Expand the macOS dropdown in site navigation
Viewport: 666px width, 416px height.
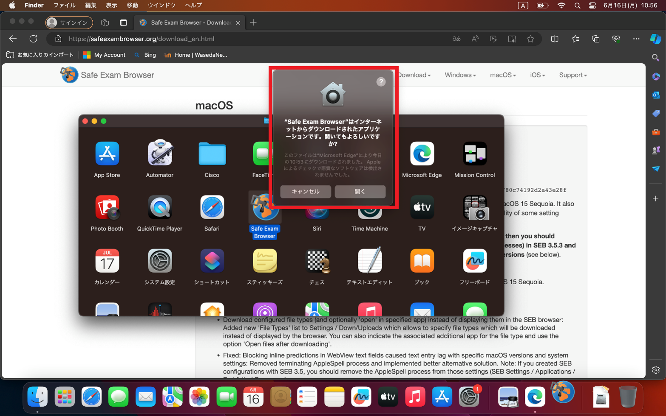pos(502,75)
